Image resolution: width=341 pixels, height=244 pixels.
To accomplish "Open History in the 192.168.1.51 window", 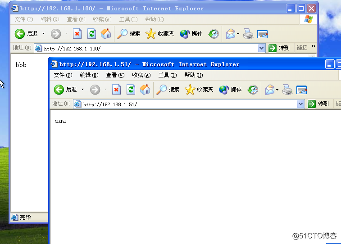I will point(253,90).
